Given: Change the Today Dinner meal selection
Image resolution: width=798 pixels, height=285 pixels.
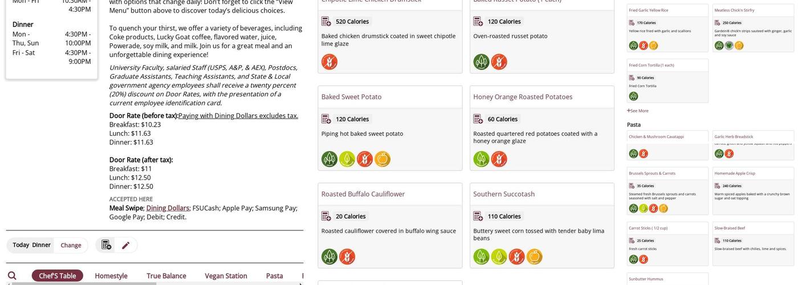Looking at the screenshot, I should click(x=71, y=245).
